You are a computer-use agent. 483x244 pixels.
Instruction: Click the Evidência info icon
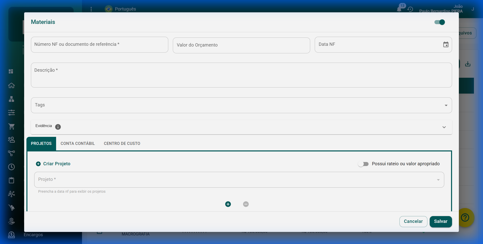[58, 127]
